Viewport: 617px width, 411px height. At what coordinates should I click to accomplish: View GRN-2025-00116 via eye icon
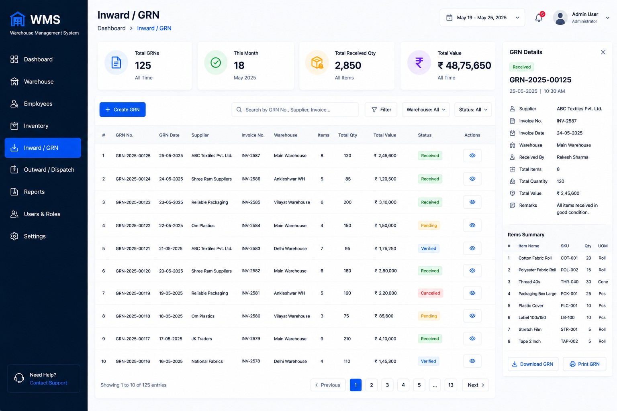[x=472, y=361]
